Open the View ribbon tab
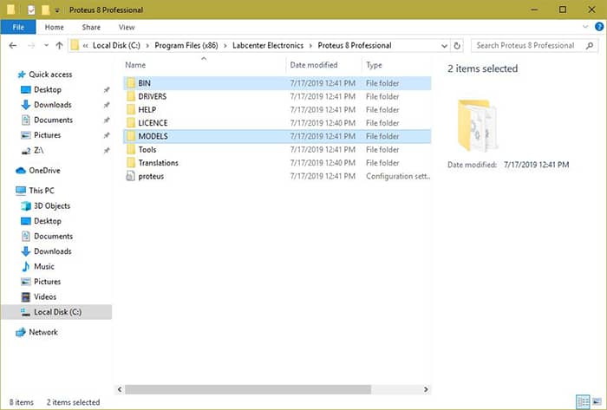Image resolution: width=607 pixels, height=410 pixels. pos(127,27)
